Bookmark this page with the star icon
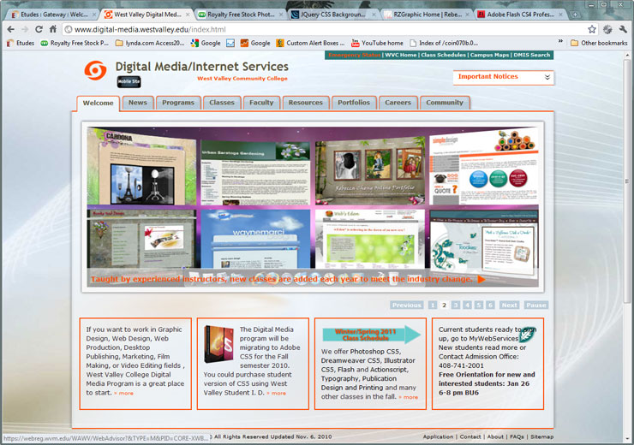Screen dimensions: 634x445 click(591, 29)
